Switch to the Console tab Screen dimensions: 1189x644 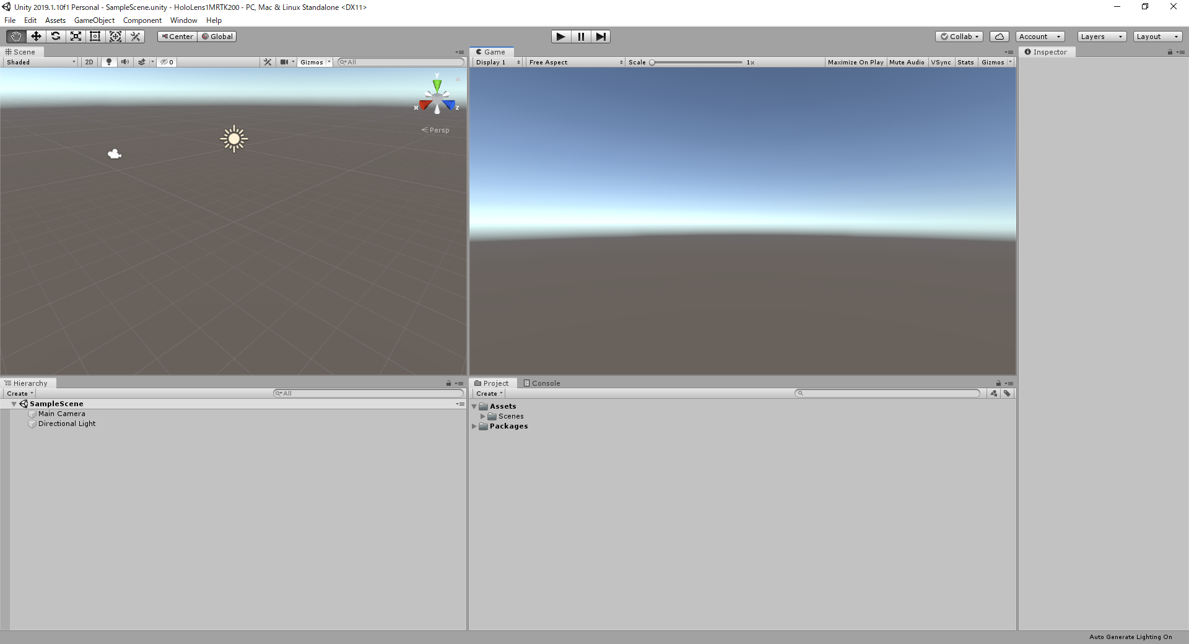click(x=542, y=383)
